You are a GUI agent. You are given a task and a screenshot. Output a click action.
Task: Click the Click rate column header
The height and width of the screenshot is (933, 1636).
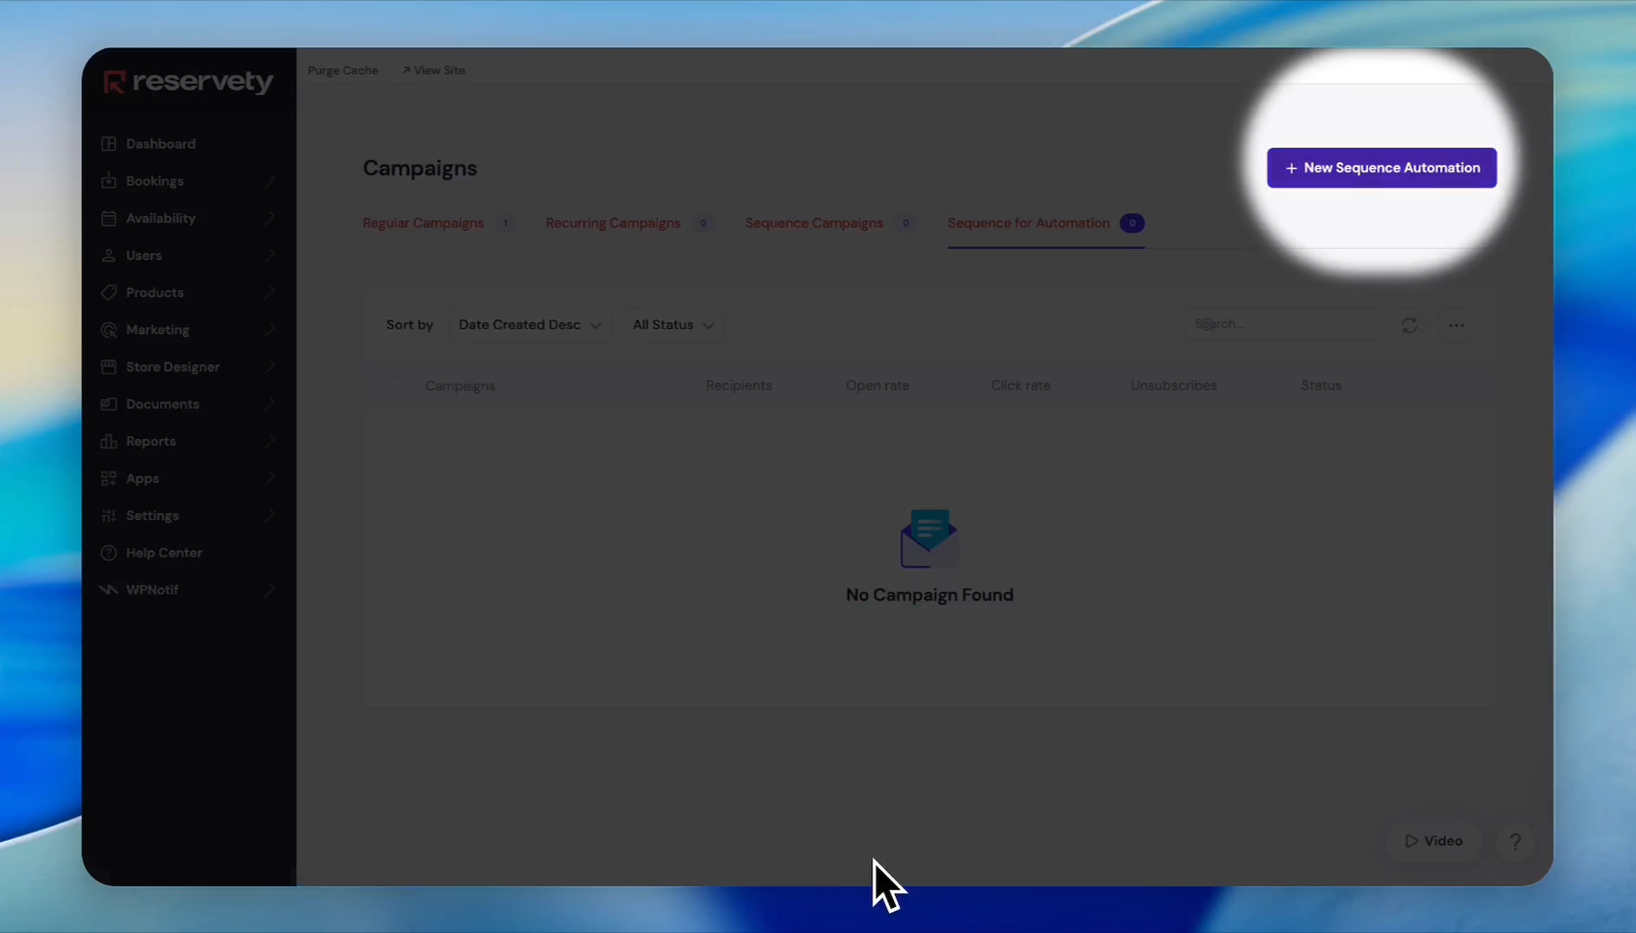1020,385
